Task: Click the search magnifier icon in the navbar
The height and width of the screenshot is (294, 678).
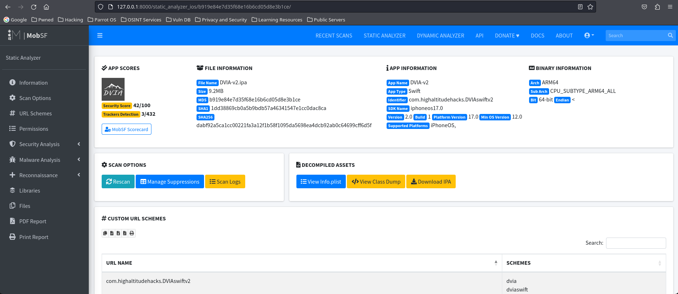Action: tap(670, 35)
